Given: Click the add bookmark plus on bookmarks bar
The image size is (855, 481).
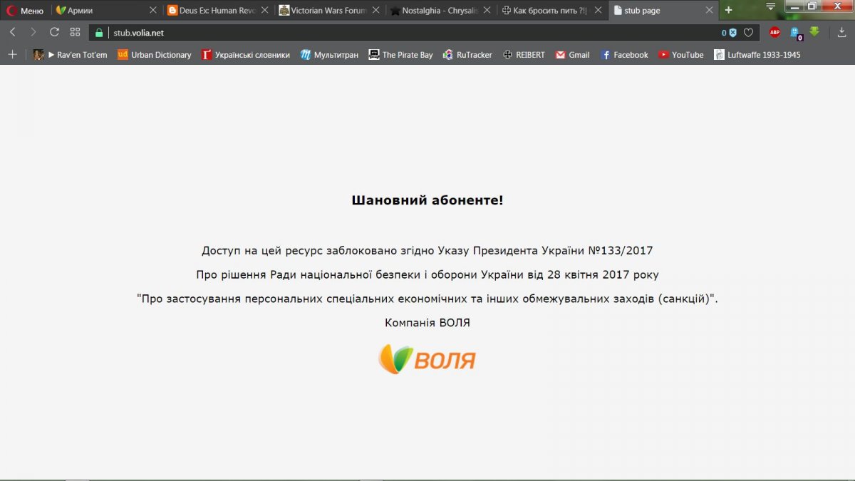Looking at the screenshot, I should coord(12,55).
